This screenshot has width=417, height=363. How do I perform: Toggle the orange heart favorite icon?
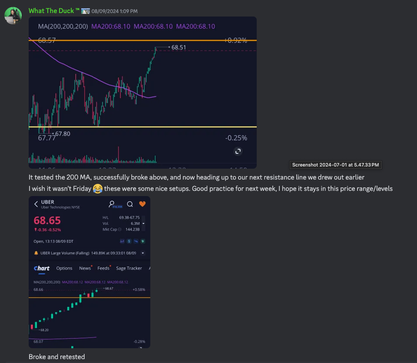pyautogui.click(x=142, y=204)
